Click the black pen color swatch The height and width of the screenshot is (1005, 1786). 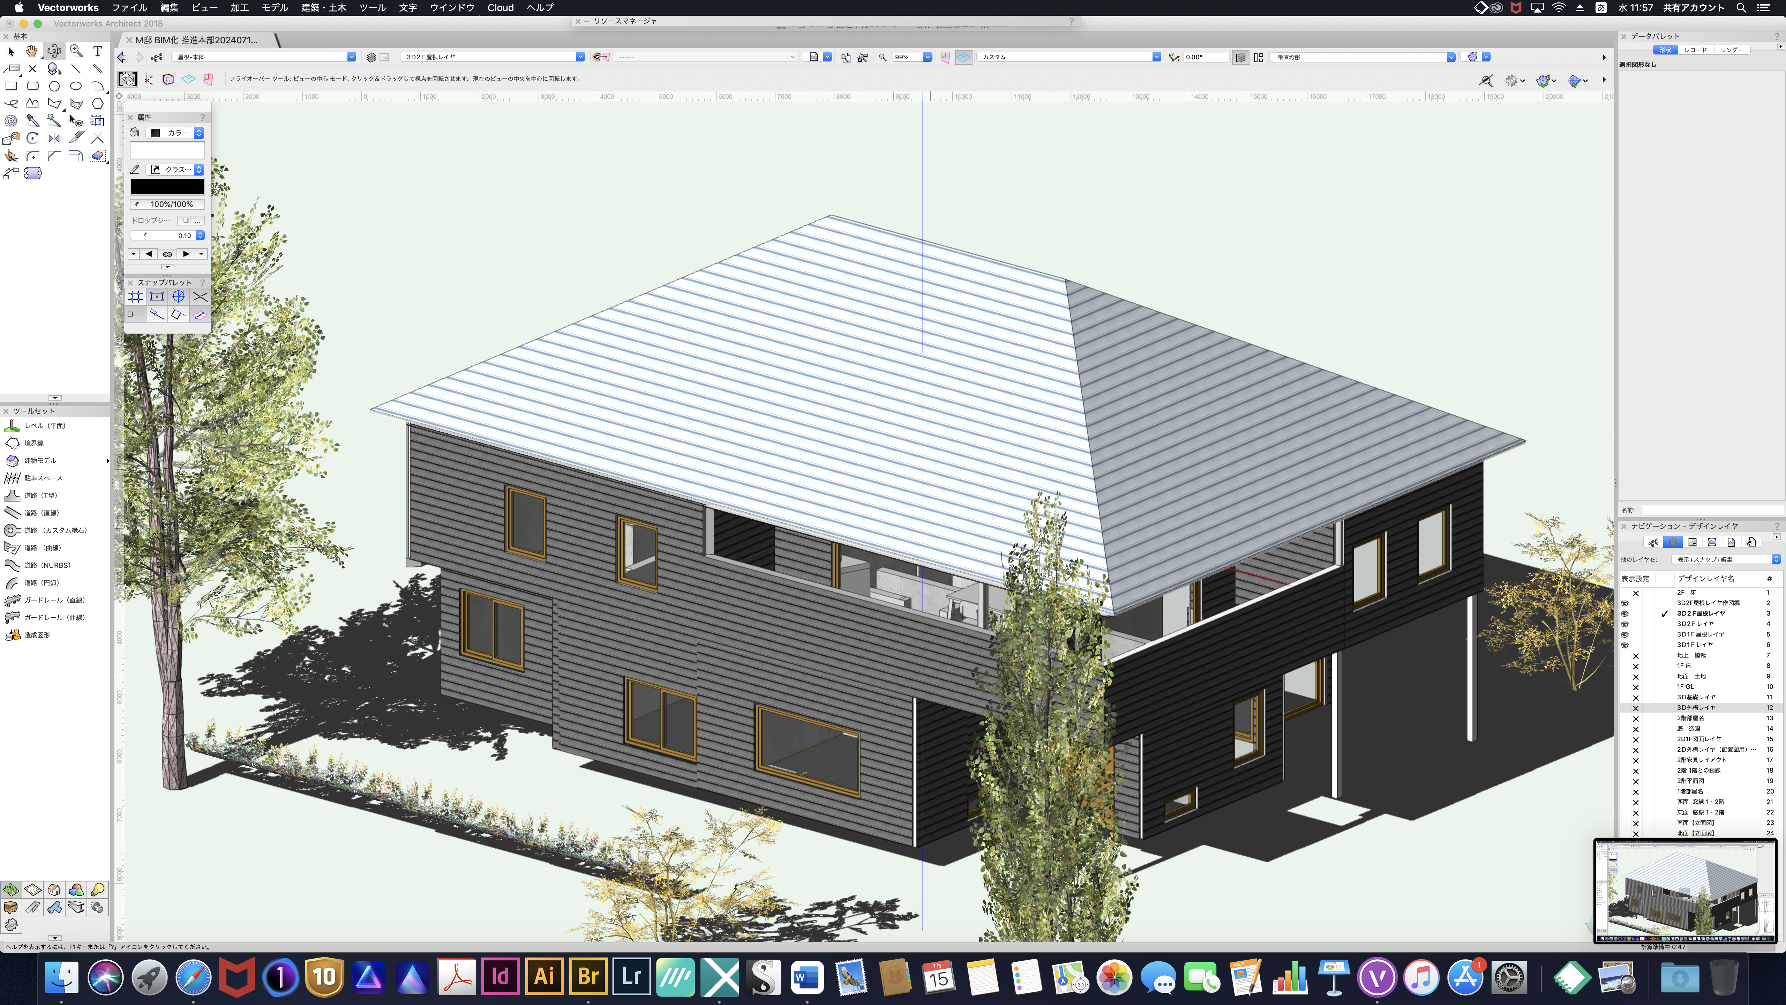[x=167, y=187]
